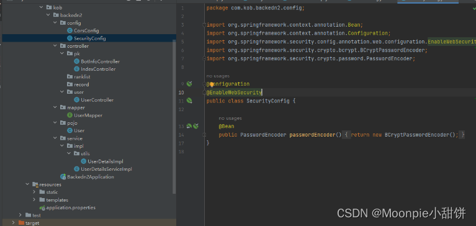476x226 pixels.
Task: Open UserDetailsServiceImpl class
Action: tap(106, 169)
